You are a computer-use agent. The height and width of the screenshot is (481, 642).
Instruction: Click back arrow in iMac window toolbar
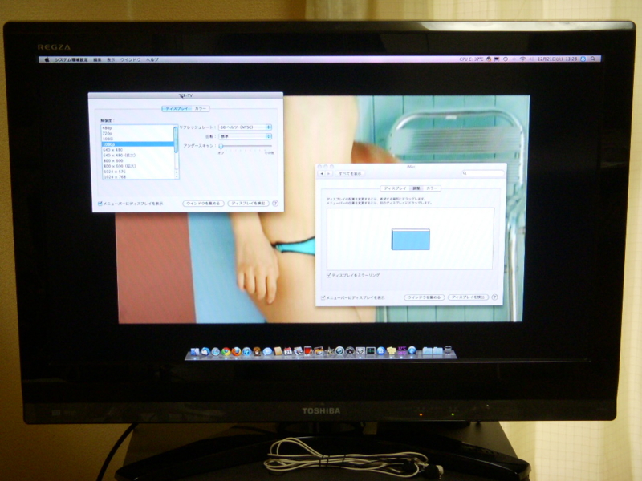click(x=322, y=173)
